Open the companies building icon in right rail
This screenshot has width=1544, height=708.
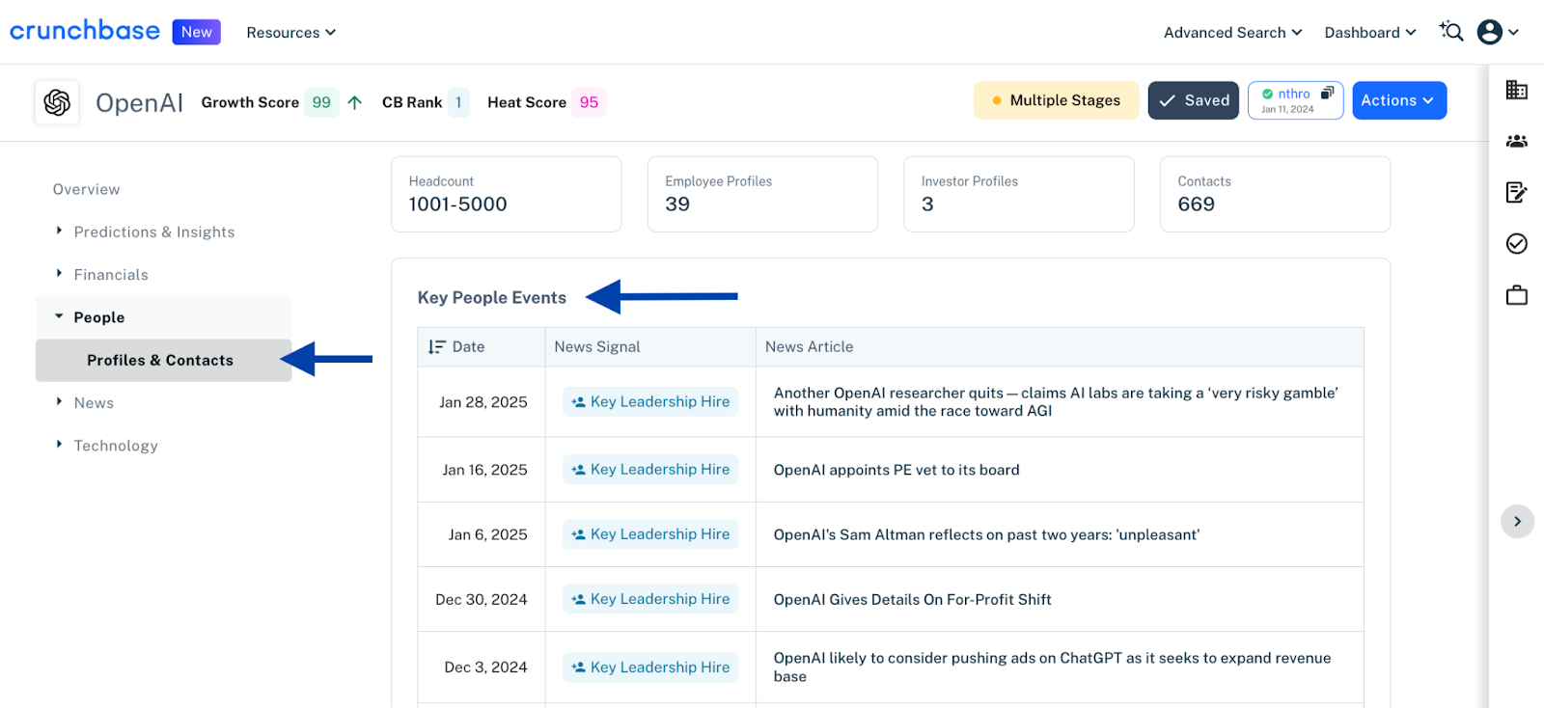click(1517, 90)
